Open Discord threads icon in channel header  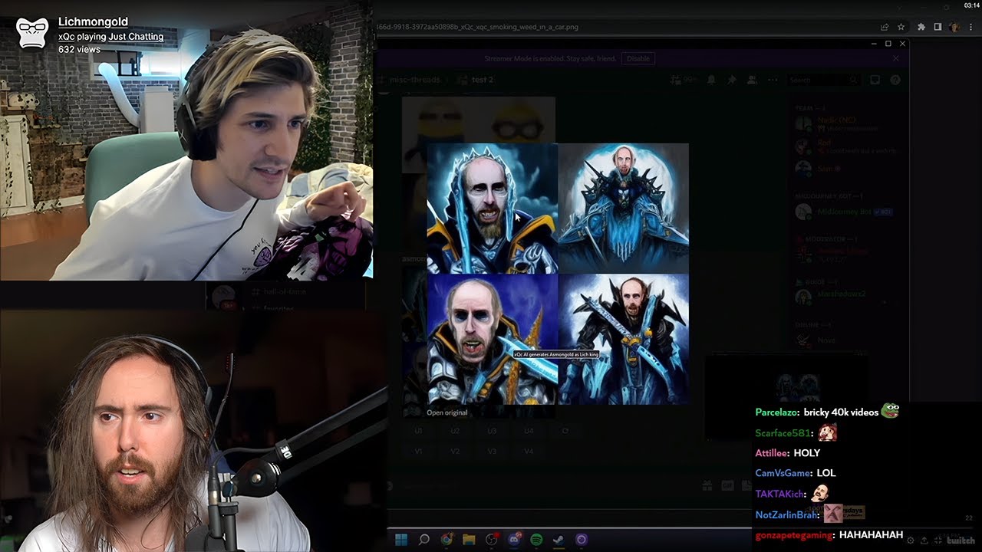(676, 80)
